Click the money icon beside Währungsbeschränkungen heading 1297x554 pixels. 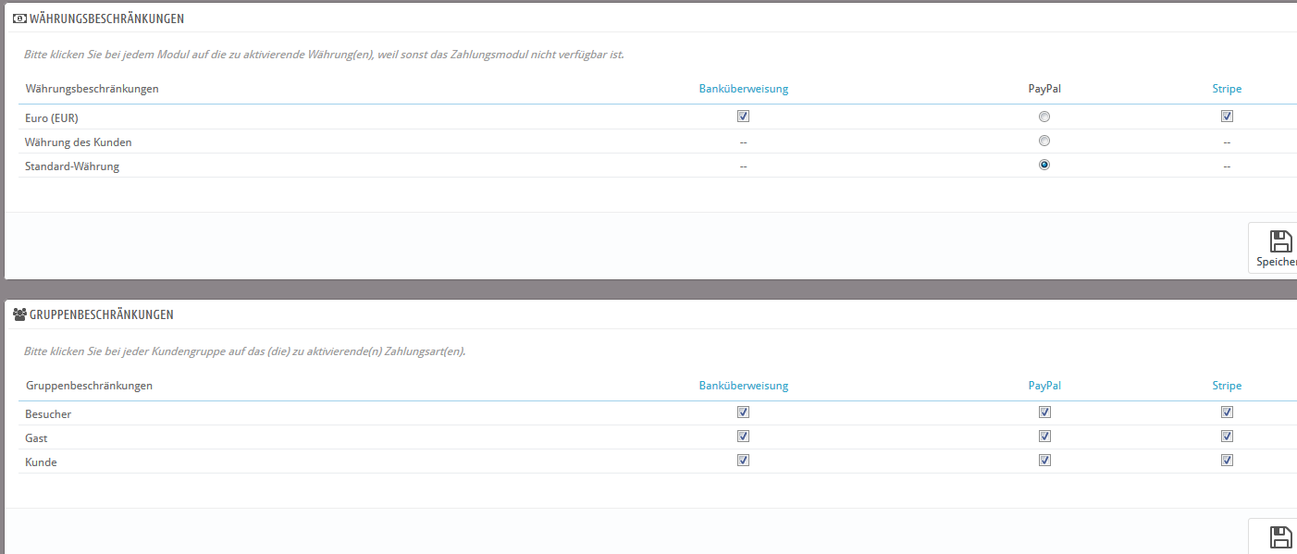[19, 18]
